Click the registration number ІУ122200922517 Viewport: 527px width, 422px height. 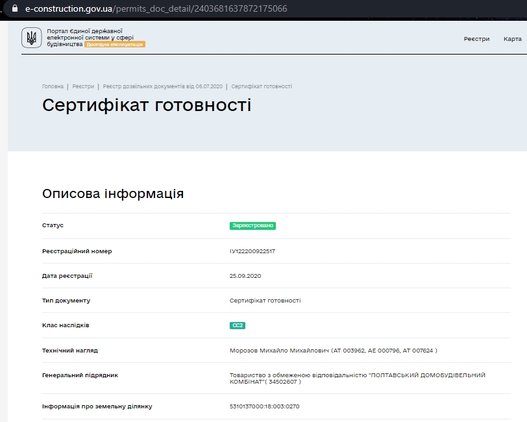[252, 251]
